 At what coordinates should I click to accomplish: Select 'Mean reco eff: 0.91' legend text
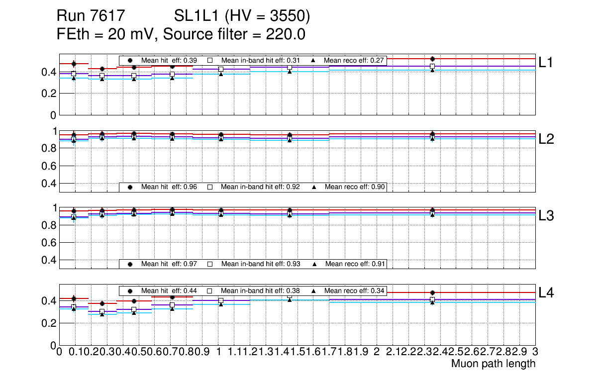[x=354, y=264]
